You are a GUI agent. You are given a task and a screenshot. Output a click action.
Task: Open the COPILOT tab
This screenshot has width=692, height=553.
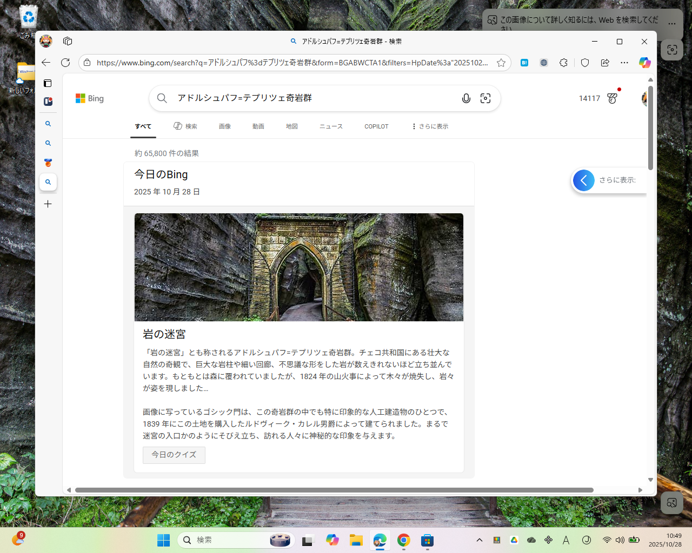point(376,126)
